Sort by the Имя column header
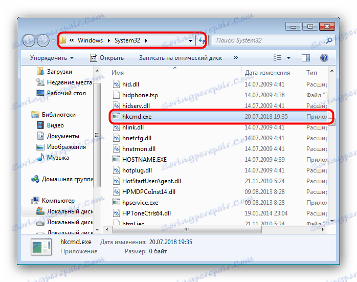 (x=118, y=73)
